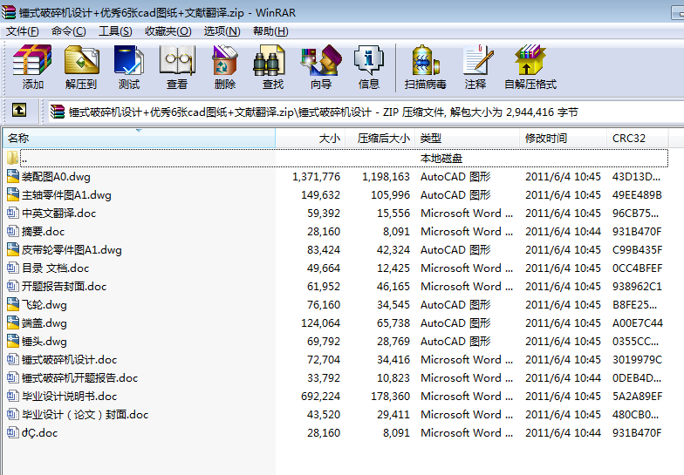Click the DWG icon of 锤头.dwg
Screen dimensions: 684x475
(13, 342)
